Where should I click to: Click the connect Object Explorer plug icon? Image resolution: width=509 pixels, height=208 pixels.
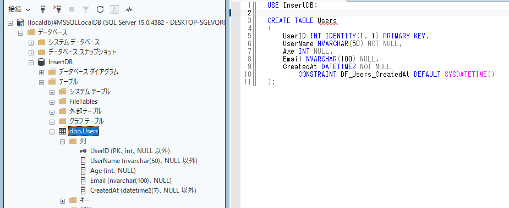(42, 10)
